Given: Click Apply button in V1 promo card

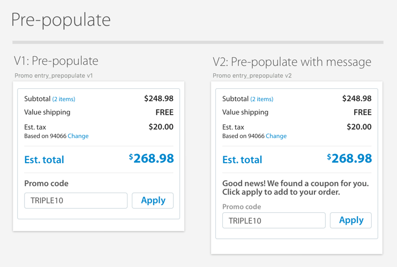Looking at the screenshot, I should 153,201.
